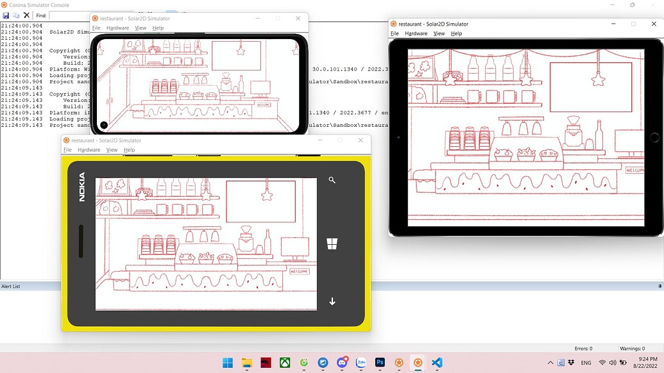
Task: Open Visual Studio Code from the taskbar
Action: click(x=437, y=362)
